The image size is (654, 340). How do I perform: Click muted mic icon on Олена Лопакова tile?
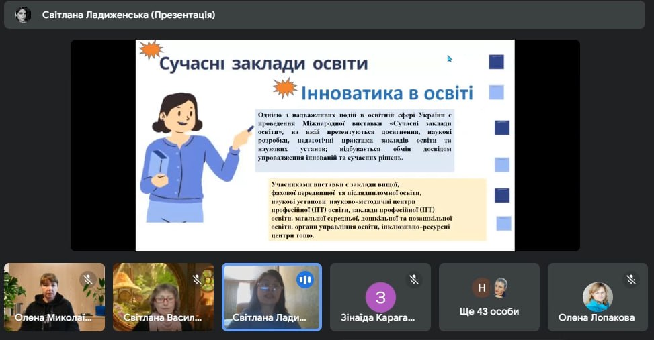[x=630, y=279]
